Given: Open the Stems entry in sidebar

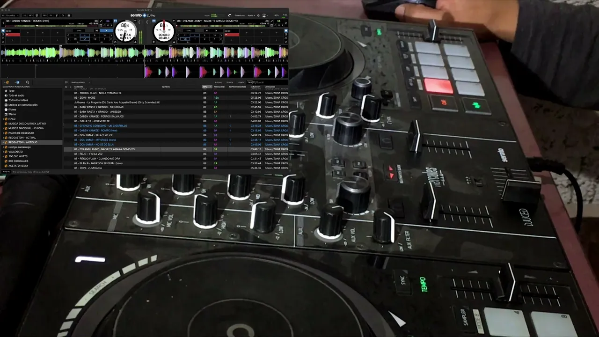Looking at the screenshot, I should (12, 114).
